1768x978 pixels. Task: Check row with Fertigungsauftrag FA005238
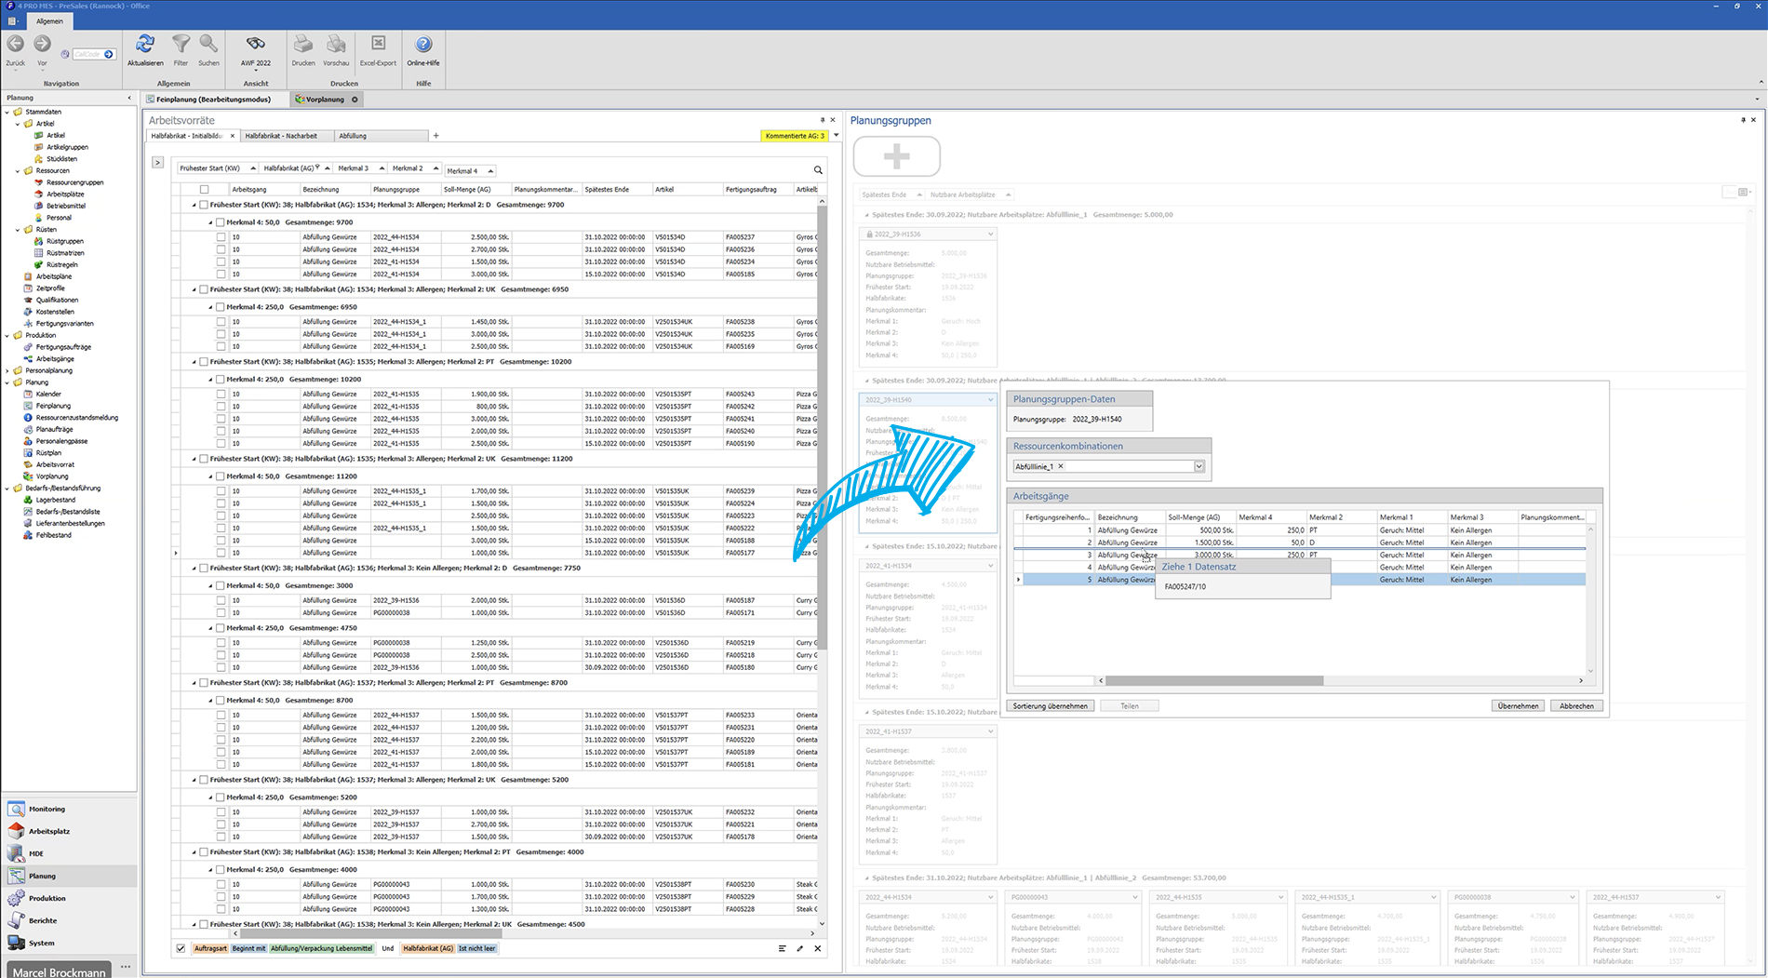221,322
